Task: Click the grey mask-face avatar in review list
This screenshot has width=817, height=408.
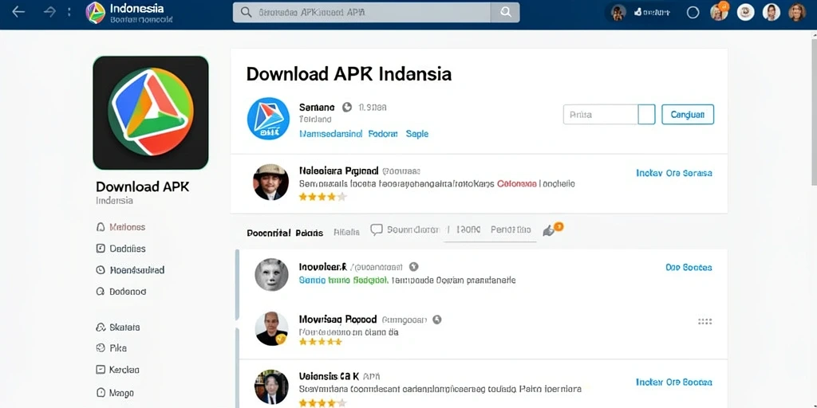Action: click(x=271, y=275)
